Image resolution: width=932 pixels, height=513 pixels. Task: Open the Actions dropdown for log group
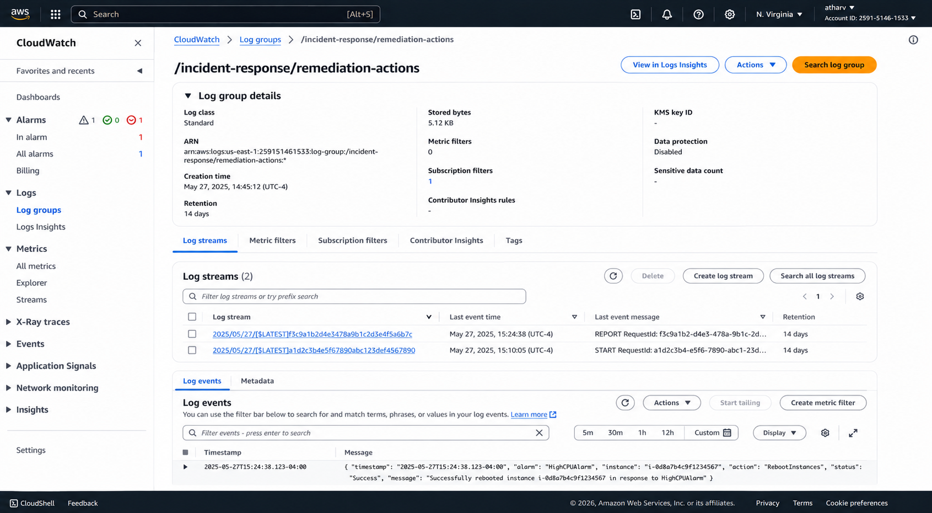pos(755,65)
